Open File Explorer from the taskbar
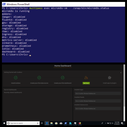The height and width of the screenshot is (127, 127). [52, 123]
